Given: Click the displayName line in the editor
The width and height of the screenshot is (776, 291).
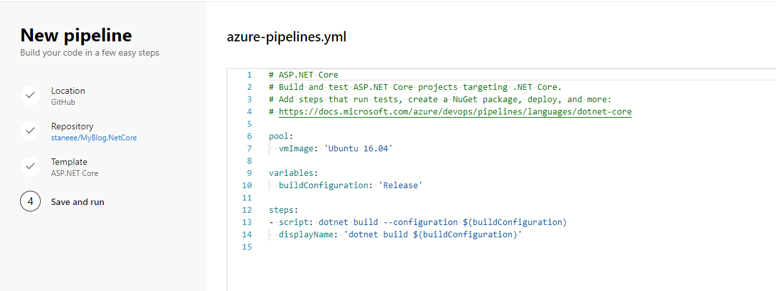Looking at the screenshot, I should [x=401, y=235].
